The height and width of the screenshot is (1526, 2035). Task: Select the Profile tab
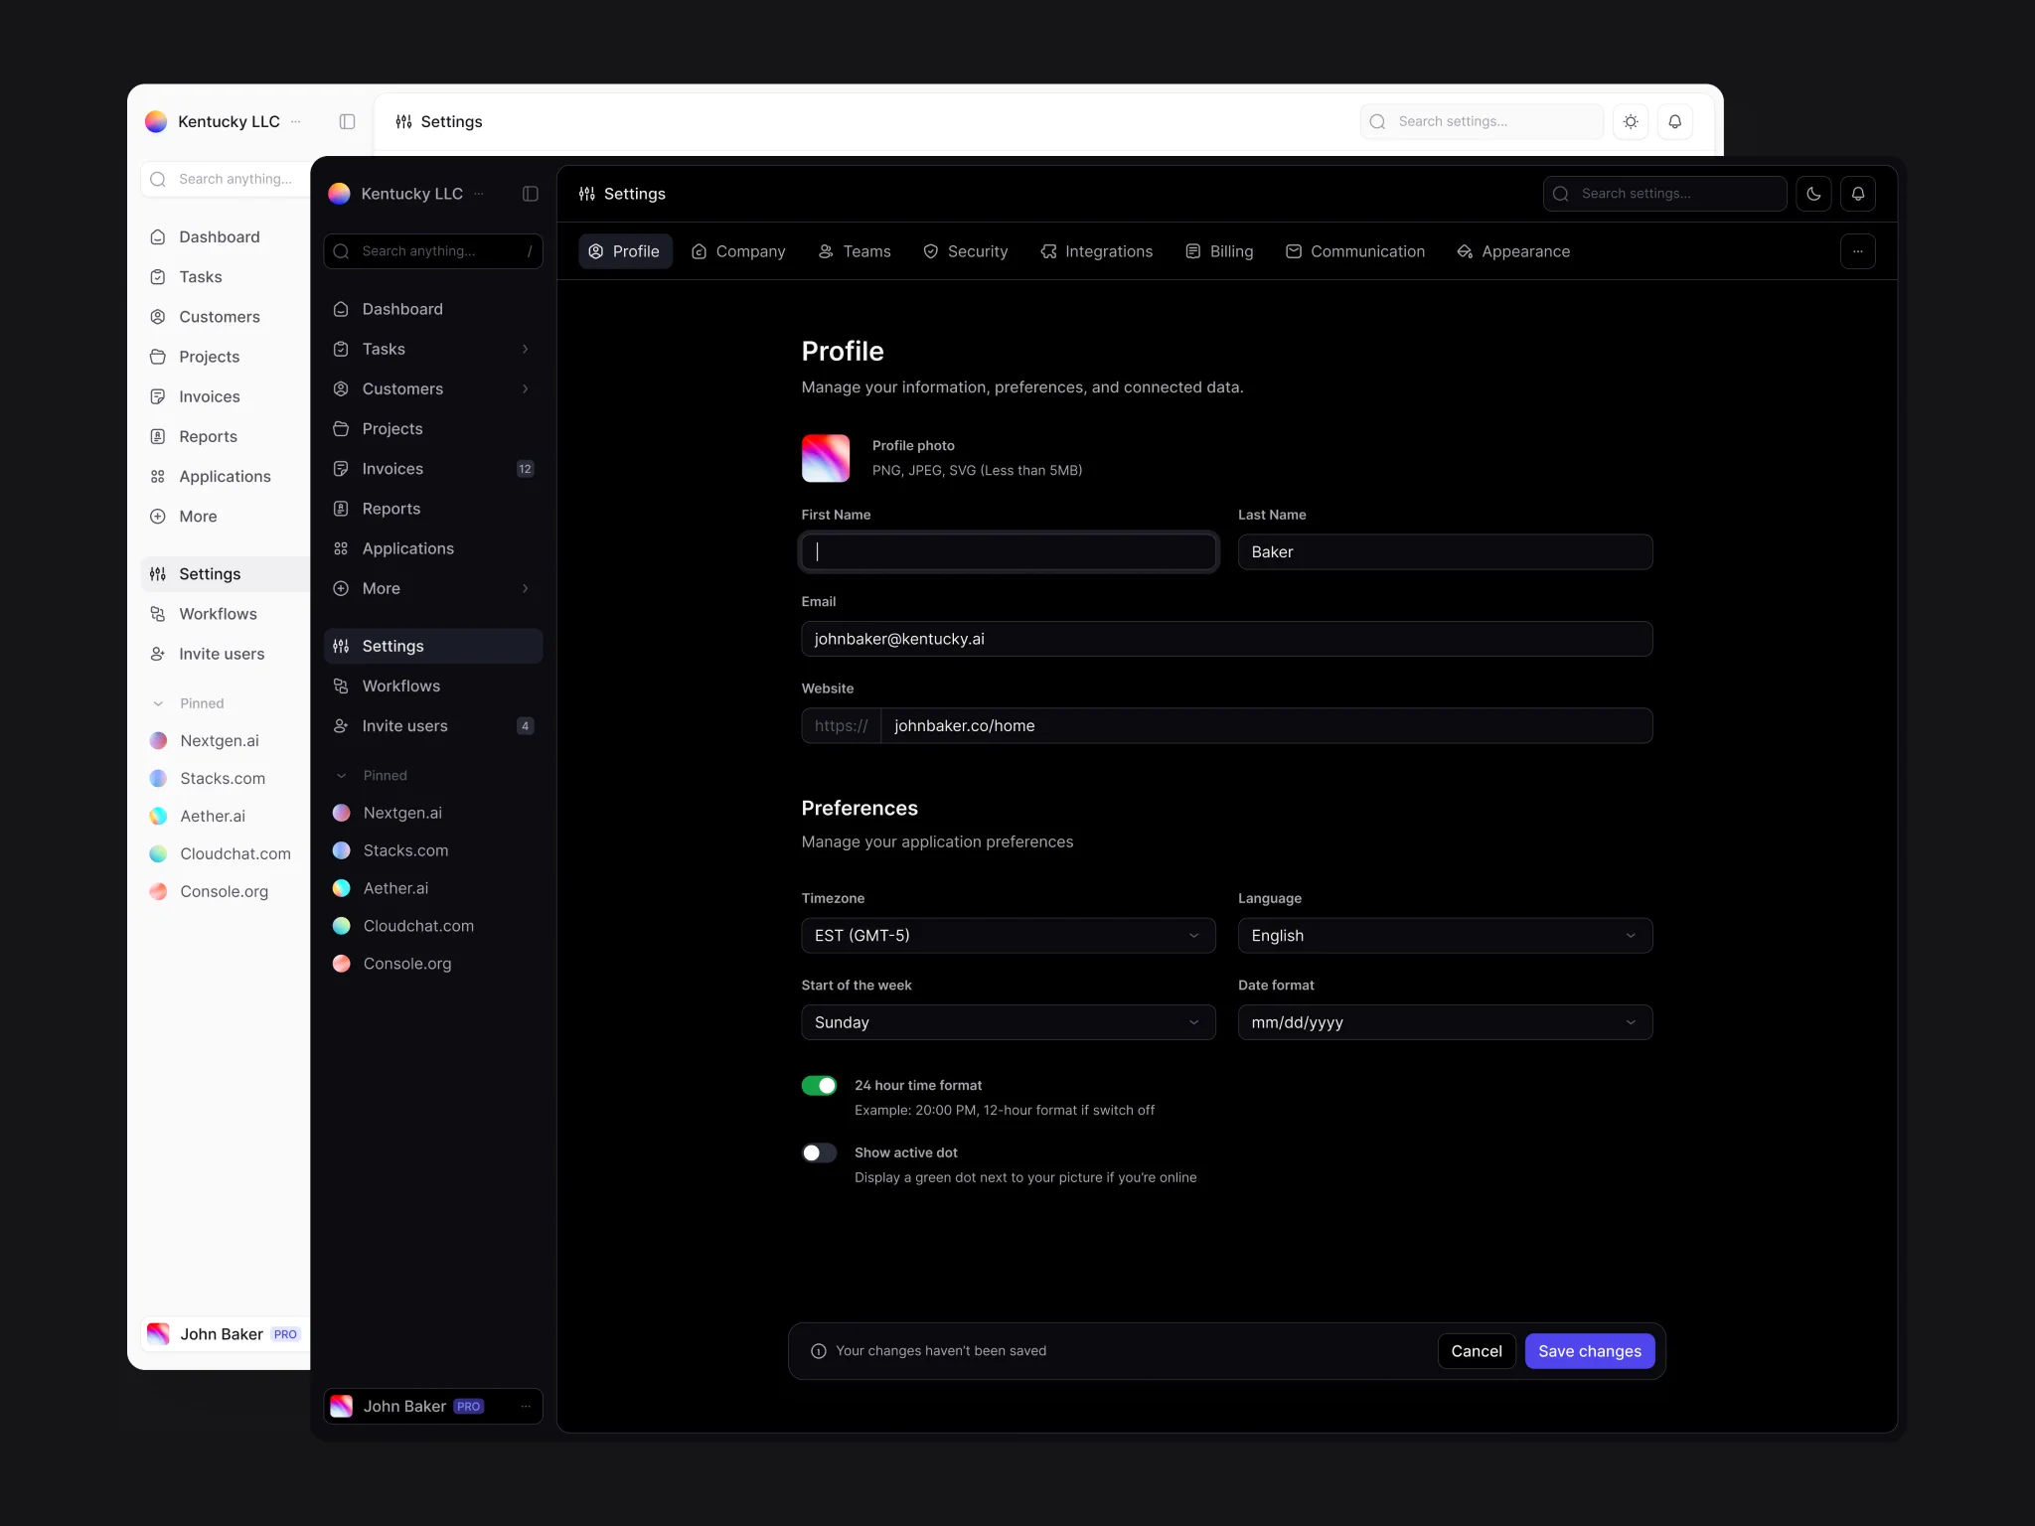coord(625,251)
